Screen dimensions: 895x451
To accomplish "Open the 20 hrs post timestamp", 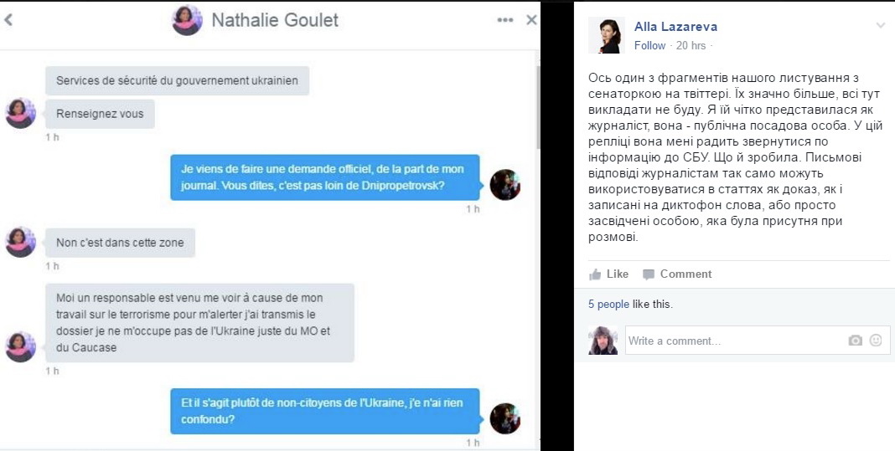I will pyautogui.click(x=691, y=46).
